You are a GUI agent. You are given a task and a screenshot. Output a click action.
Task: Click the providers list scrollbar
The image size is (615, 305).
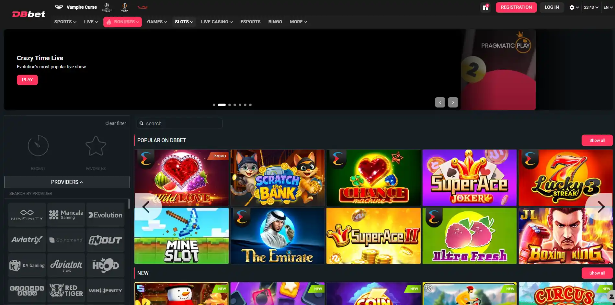[129, 204]
